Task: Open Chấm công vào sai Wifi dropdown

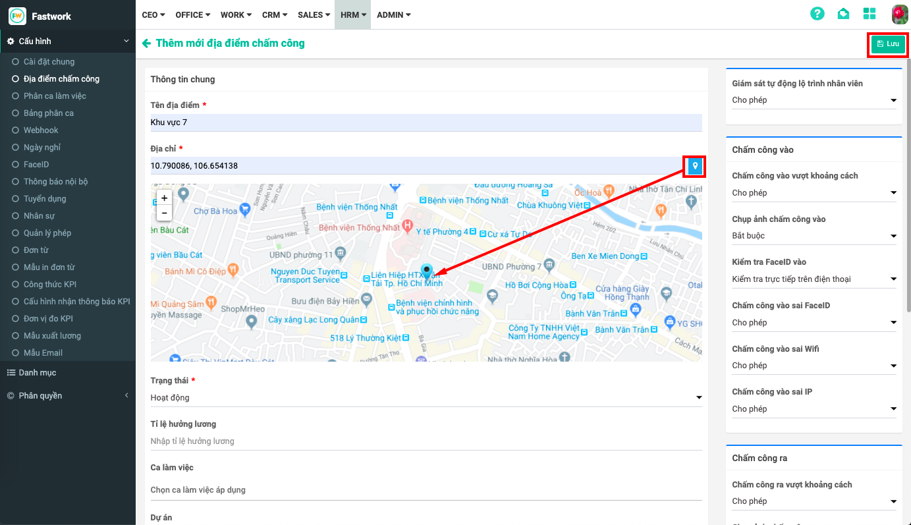Action: point(814,366)
